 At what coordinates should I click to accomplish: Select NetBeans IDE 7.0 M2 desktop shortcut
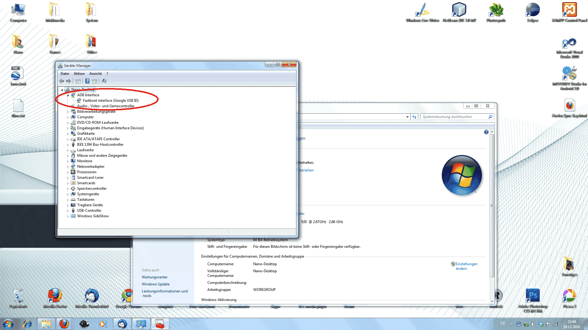point(459,12)
